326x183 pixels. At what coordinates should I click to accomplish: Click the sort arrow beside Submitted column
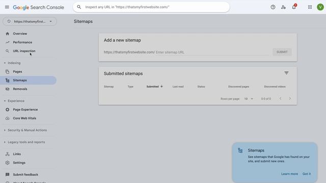[161, 86]
